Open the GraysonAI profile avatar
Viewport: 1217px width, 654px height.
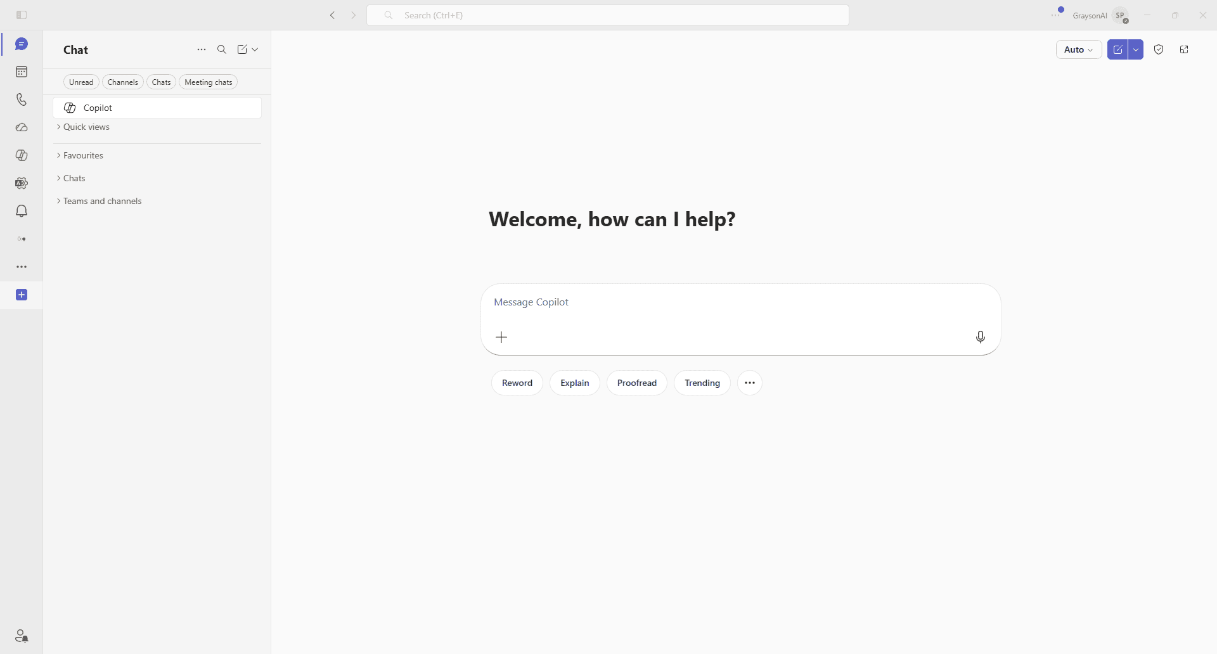1121,15
